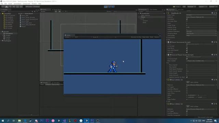Click first Box Collider Edit Collider icon
Viewport: 219px width, 123px height.
point(188,82)
